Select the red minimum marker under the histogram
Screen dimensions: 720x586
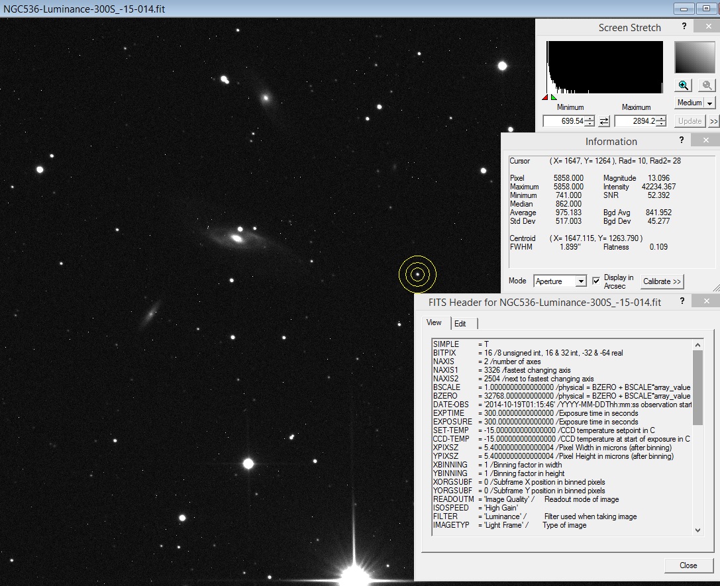tap(545, 97)
